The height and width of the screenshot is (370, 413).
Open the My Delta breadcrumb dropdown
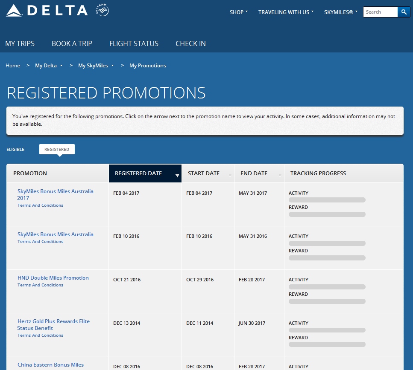coord(49,66)
